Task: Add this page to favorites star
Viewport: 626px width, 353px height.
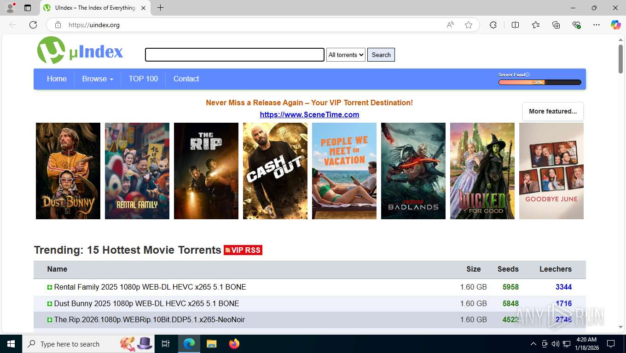Action: pyautogui.click(x=469, y=25)
